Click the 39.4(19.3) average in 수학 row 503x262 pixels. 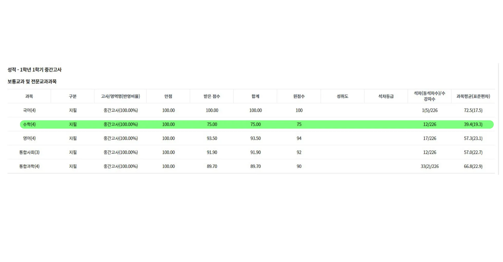pyautogui.click(x=473, y=124)
